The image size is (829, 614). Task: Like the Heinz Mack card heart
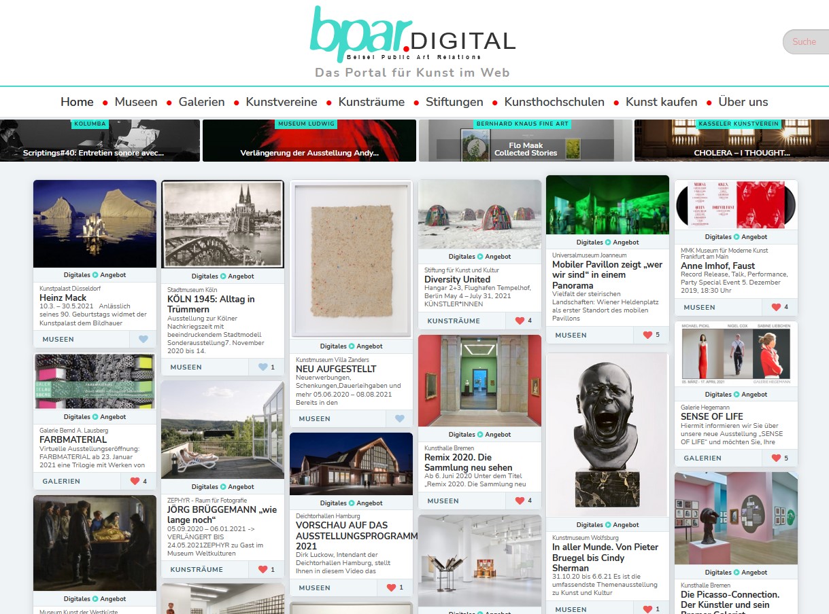point(143,340)
